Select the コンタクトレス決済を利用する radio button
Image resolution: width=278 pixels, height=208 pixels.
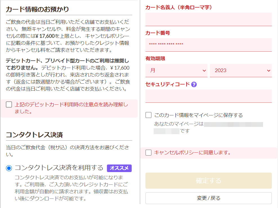tap(9, 168)
